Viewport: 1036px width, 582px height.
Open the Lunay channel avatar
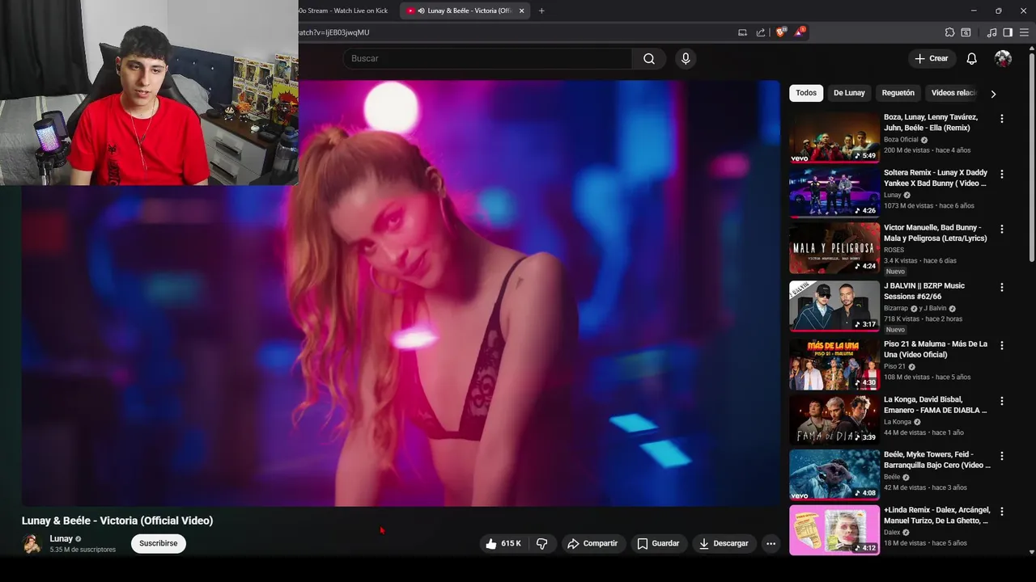(32, 544)
